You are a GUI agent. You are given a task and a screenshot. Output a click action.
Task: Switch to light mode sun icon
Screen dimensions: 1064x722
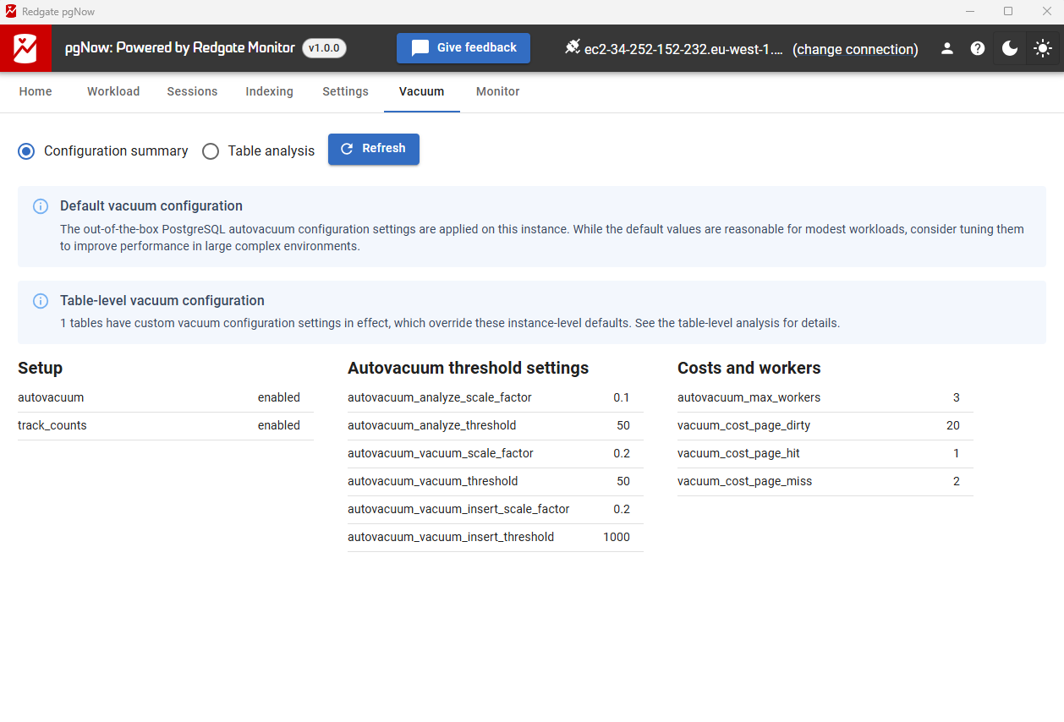pos(1042,49)
